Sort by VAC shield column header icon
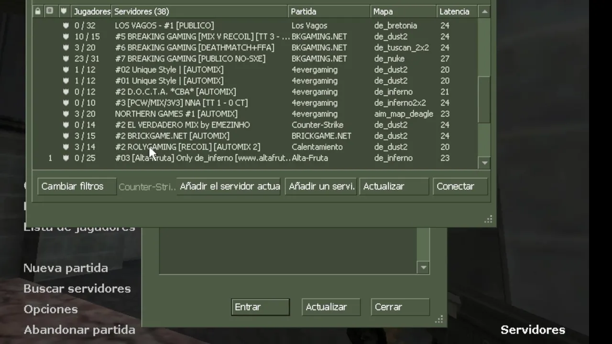Screen dimensions: 612x344 (64, 11)
